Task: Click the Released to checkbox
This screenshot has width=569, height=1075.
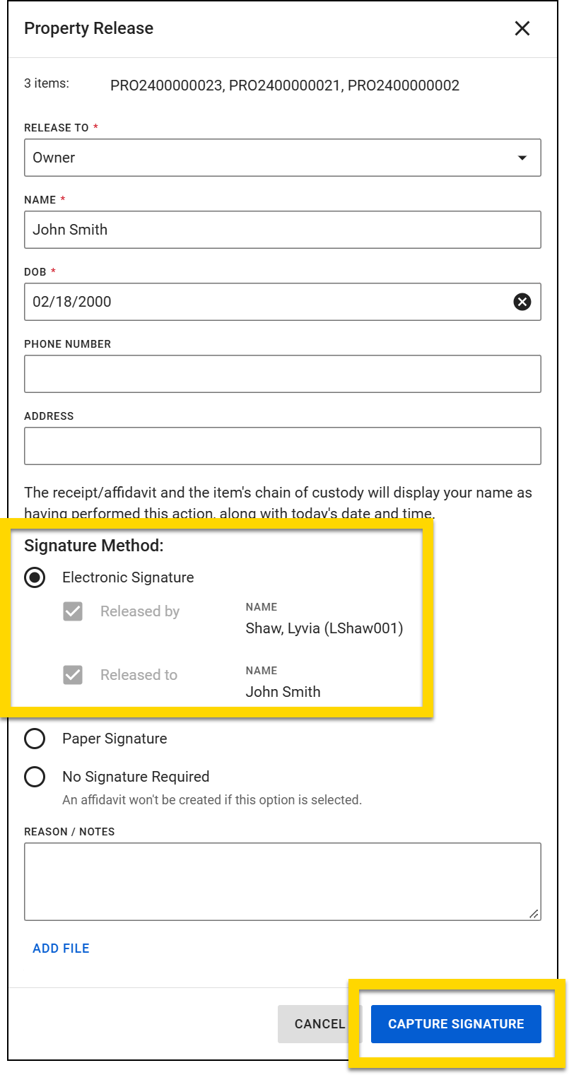Action: tap(73, 675)
